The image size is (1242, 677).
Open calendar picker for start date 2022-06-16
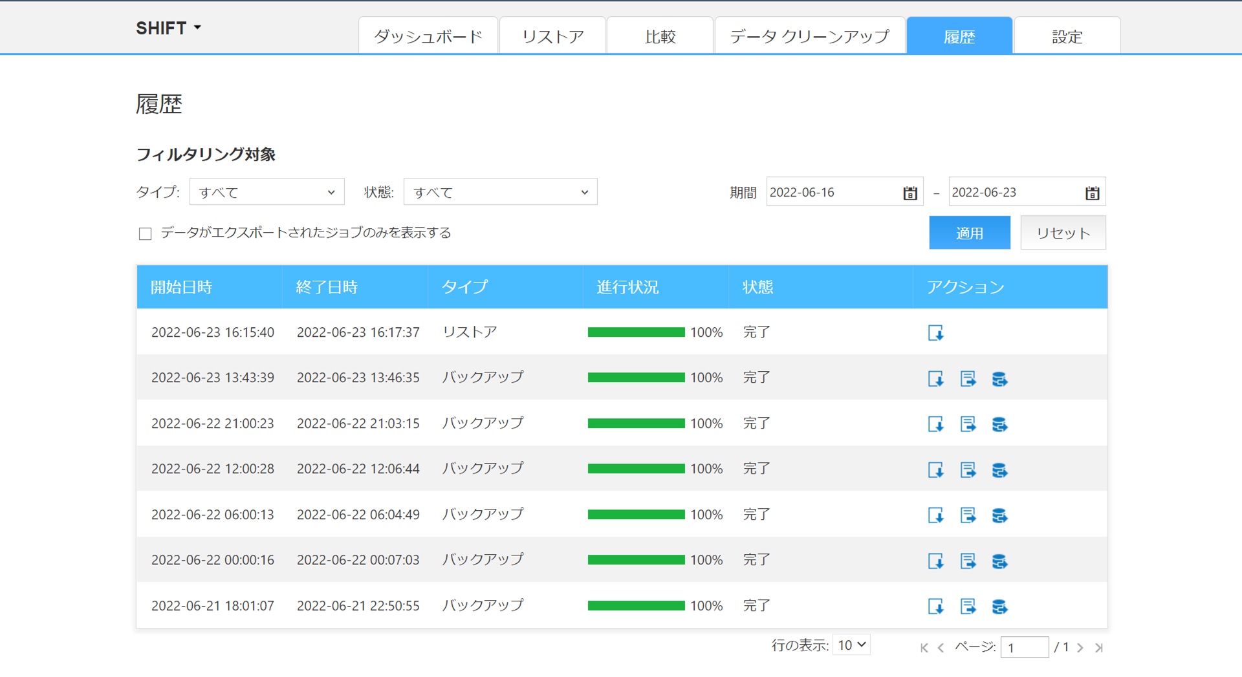click(910, 193)
